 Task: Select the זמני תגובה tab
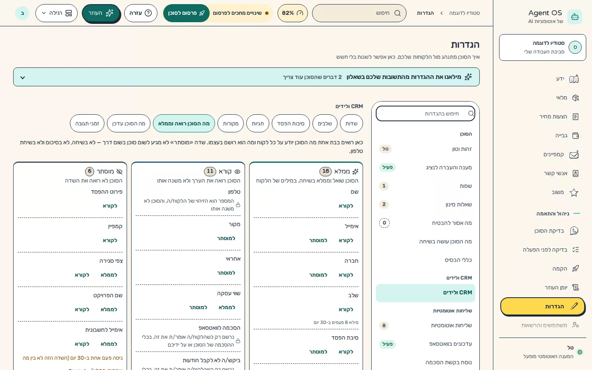87,123
